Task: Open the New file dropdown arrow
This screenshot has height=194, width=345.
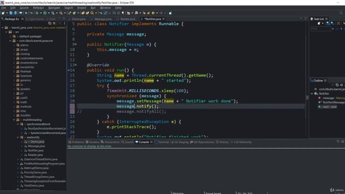Action: [x=7, y=13]
